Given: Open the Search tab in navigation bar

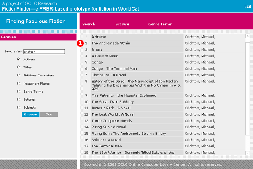Looking at the screenshot, I should coord(89,24).
